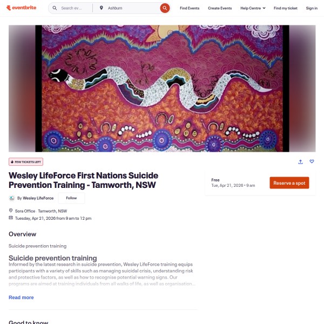The width and height of the screenshot is (324, 324).
Task: Click the magnifier icon in search field
Action: (55, 8)
